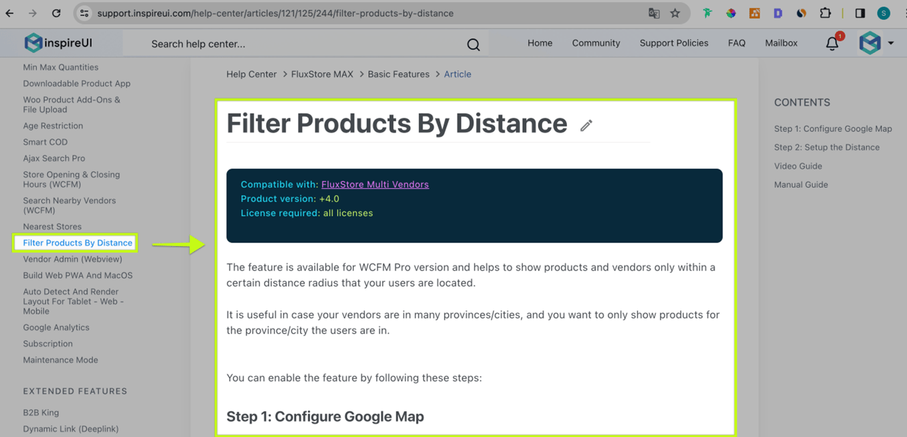Click the browser forward arrow
This screenshot has height=437, width=907.
click(33, 13)
